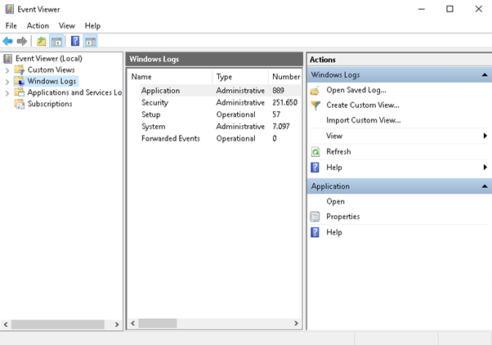
Task: Click the left arrow of tree pane scrollbar
Action: [6, 325]
